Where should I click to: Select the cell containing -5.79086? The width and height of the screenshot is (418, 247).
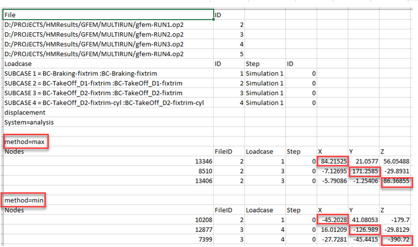click(x=332, y=181)
